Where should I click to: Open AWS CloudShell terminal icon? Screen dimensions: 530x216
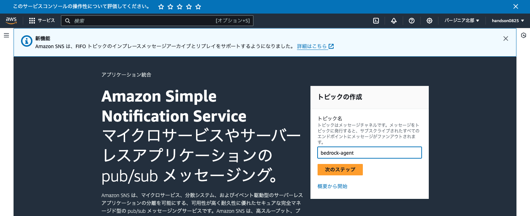(x=376, y=21)
